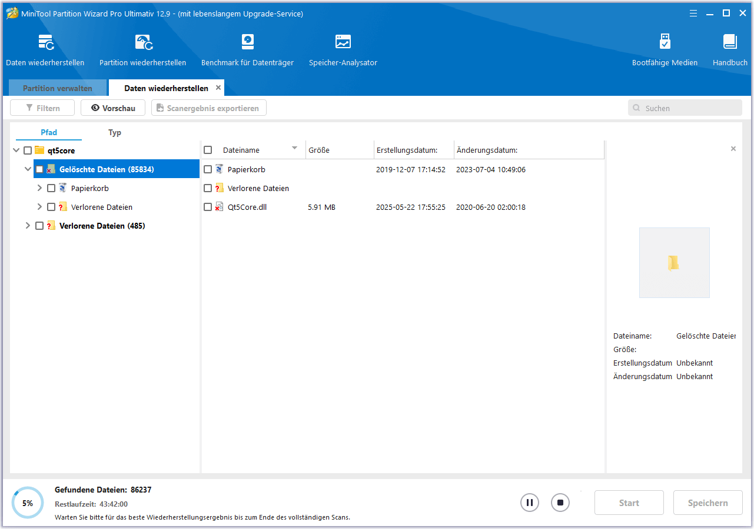Open Bootfähige Medien creator
The image size is (754, 529).
tap(665, 50)
